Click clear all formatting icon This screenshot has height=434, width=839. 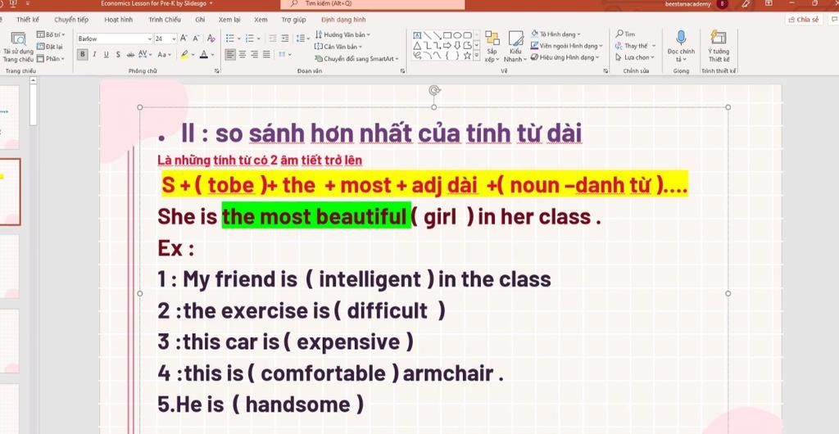pos(211,38)
